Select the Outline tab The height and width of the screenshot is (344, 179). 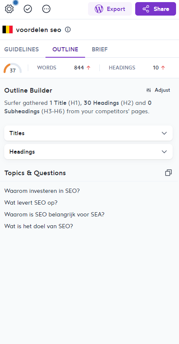pos(65,49)
